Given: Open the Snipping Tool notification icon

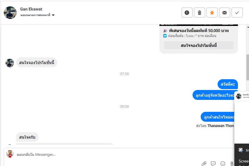Looking at the screenshot, I should [241, 150].
